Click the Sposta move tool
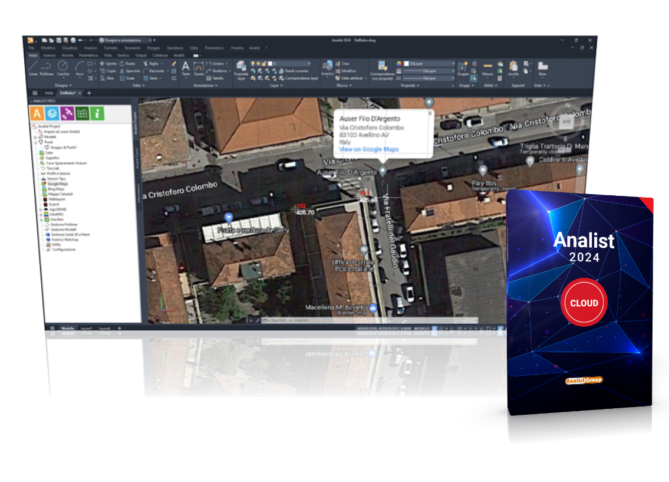Screen dimensions: 669x482 108,64
